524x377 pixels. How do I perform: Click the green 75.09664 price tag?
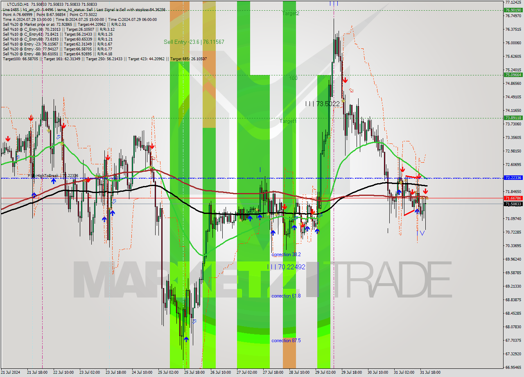click(x=513, y=75)
